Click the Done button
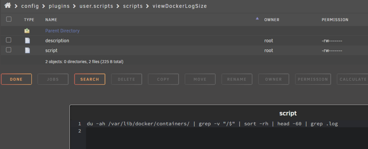368x149 pixels. click(x=16, y=79)
